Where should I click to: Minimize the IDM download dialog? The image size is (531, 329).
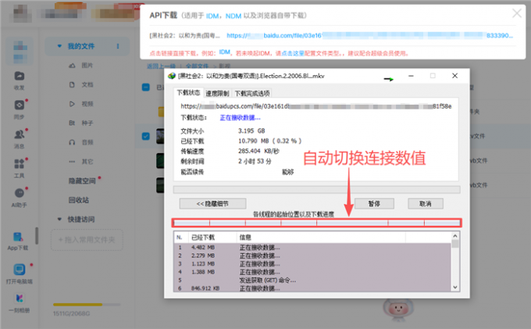click(x=411, y=76)
